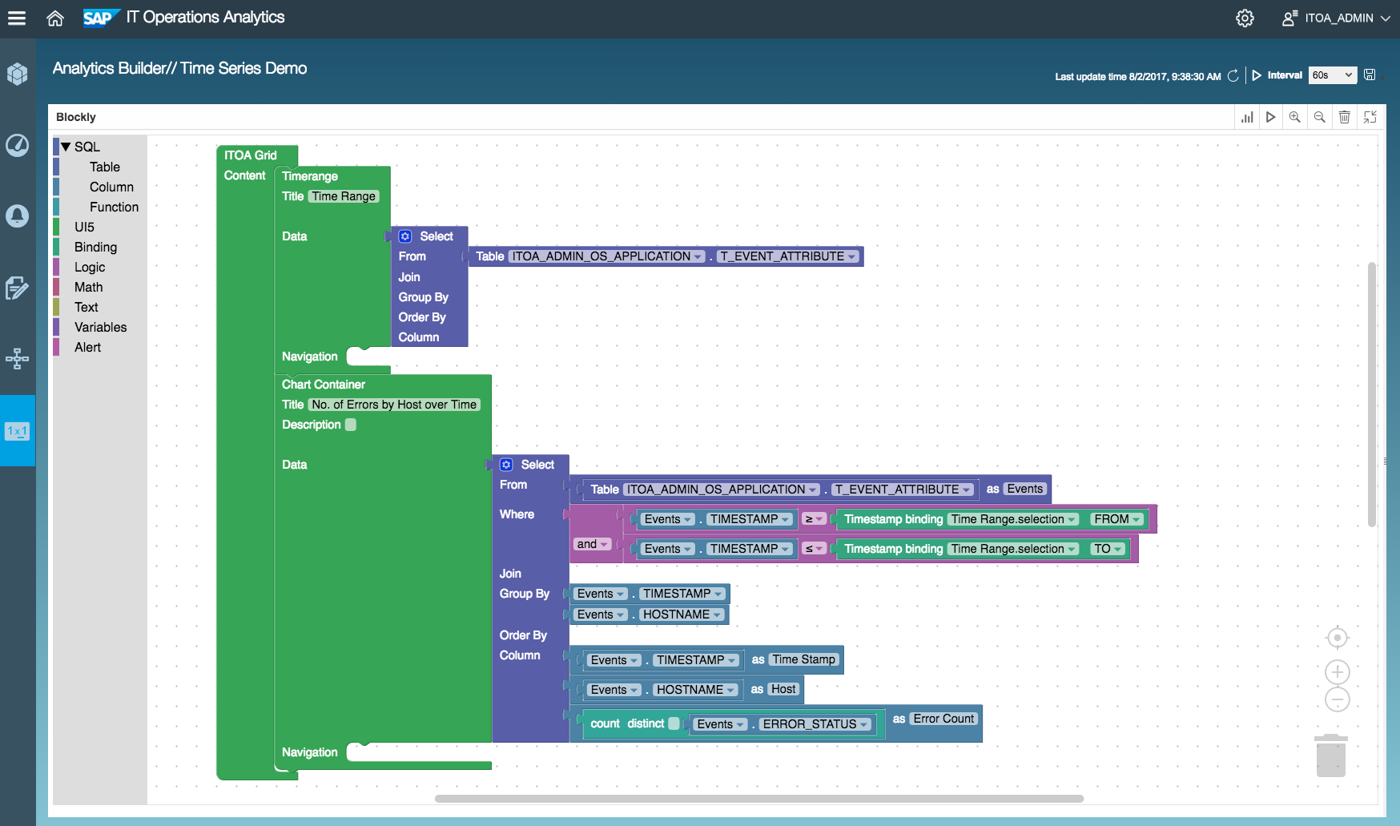Select the Table toolbox item
Screen dimensions: 1400x826
tap(105, 167)
